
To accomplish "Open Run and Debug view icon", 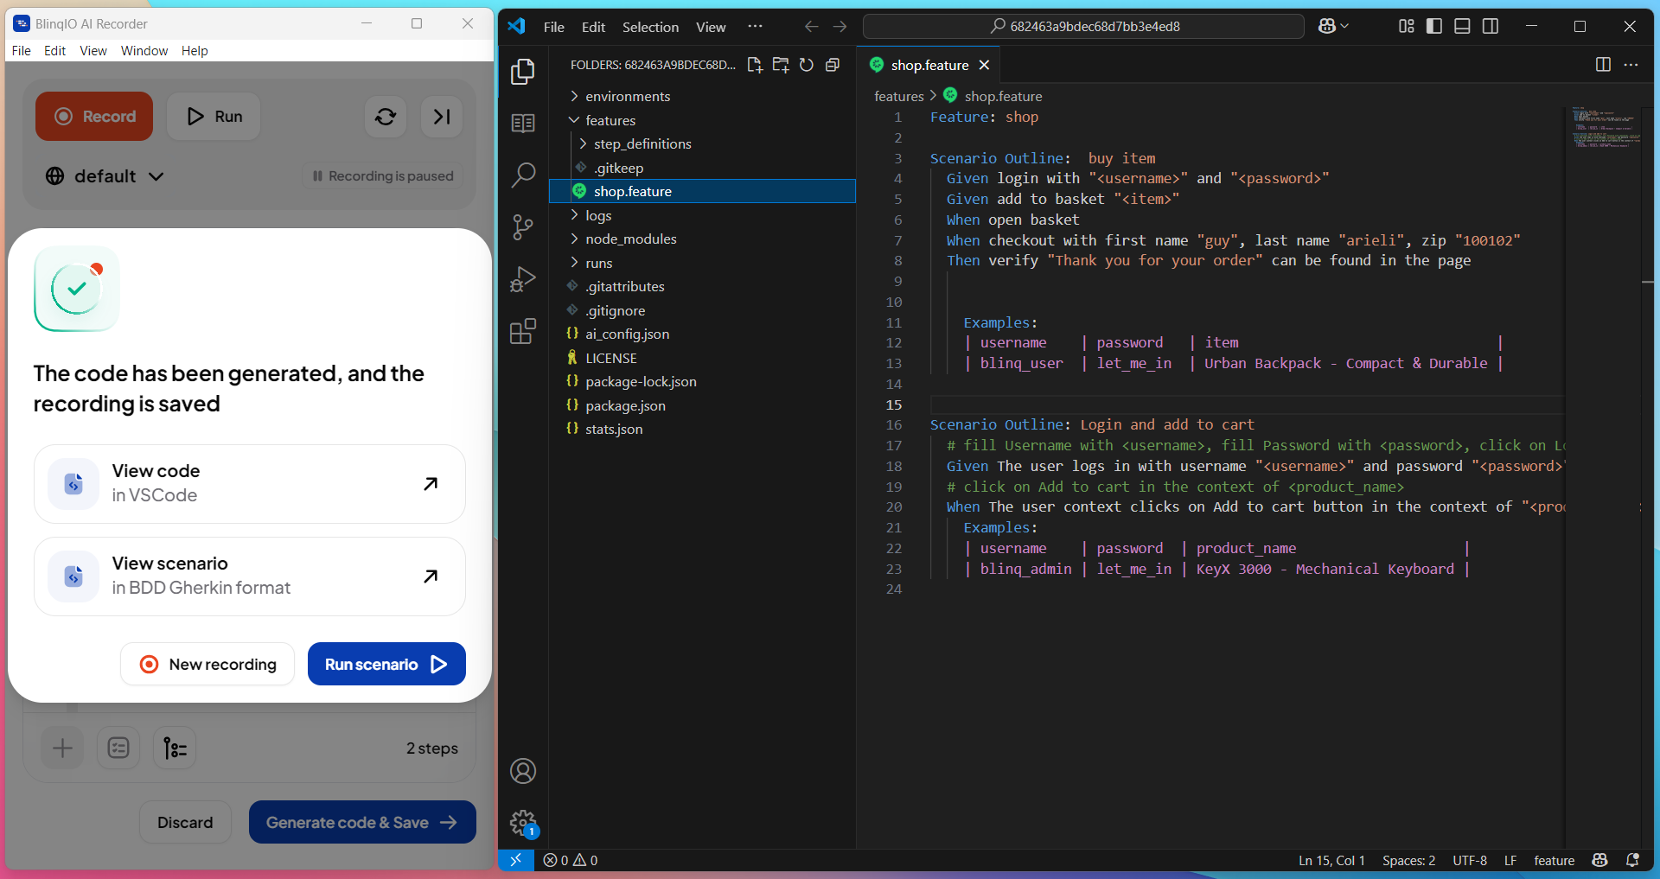I will 523,279.
